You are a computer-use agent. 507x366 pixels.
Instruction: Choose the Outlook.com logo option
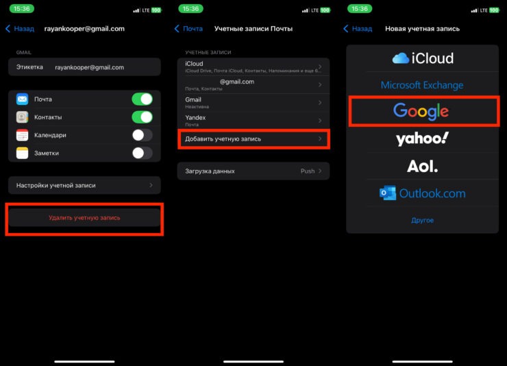422,193
